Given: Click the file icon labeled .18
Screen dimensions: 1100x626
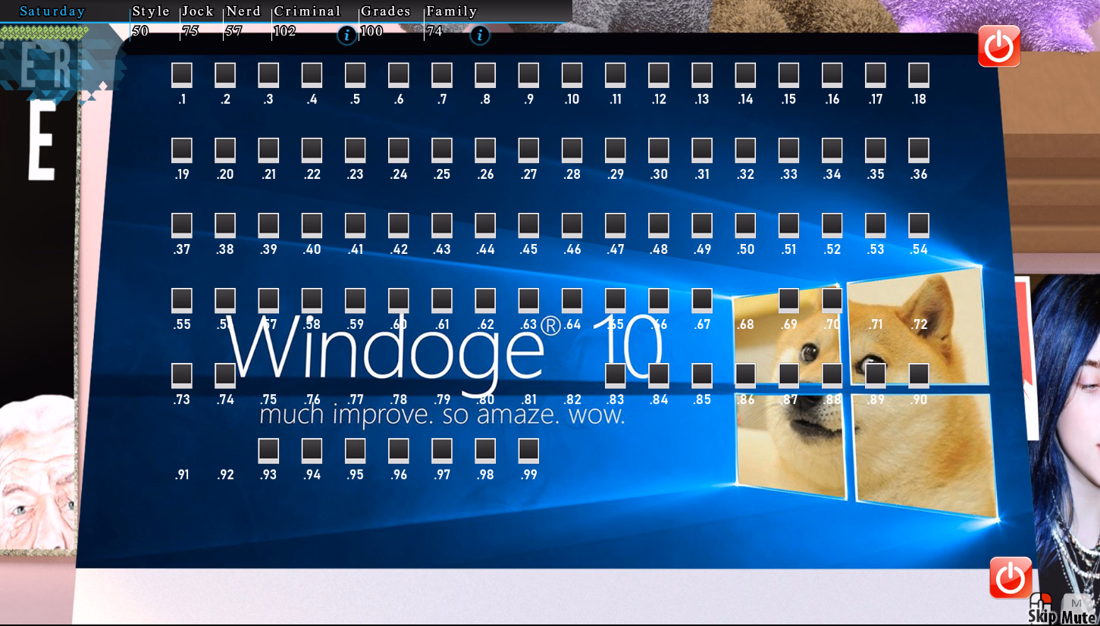Looking at the screenshot, I should 919,76.
